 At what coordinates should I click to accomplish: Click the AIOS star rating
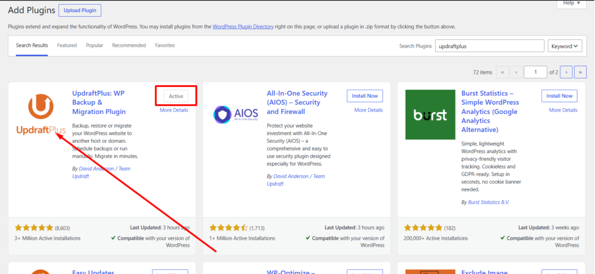coord(229,228)
